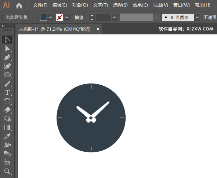Select the Eraser tool
This screenshot has width=217, height=178.
click(7, 110)
